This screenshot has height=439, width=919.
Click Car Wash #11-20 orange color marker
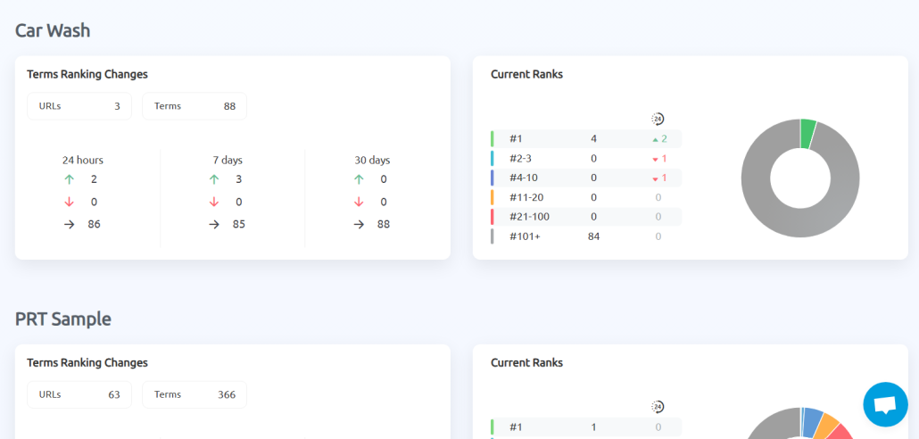(493, 197)
